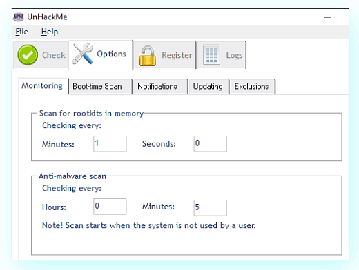Click the green checkmark Check icon

tap(28, 54)
